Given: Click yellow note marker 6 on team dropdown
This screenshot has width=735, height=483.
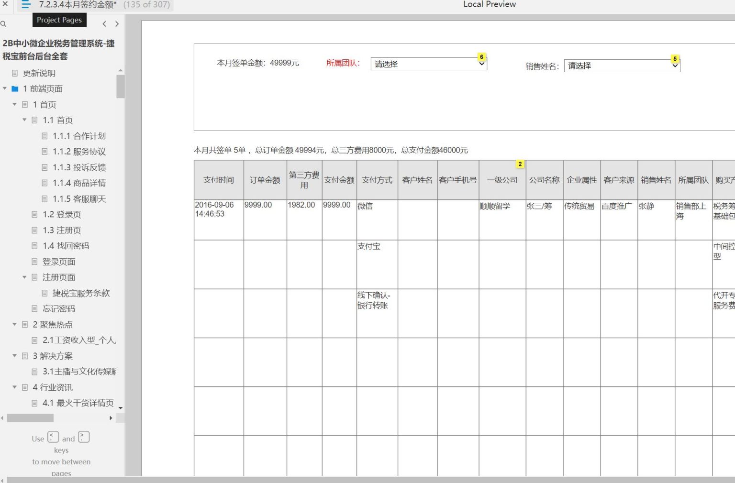Looking at the screenshot, I should (482, 57).
